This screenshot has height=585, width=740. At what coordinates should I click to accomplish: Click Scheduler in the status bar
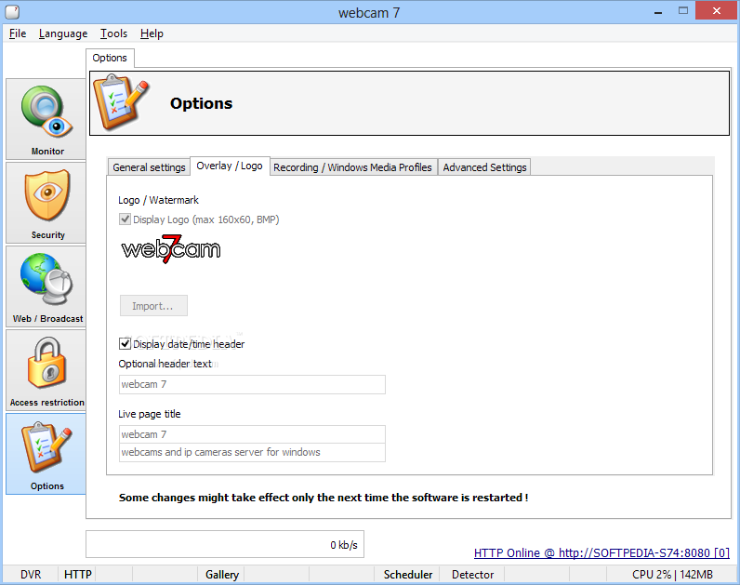coord(408,574)
